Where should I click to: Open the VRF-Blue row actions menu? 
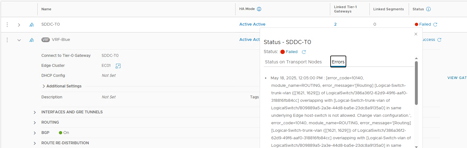click(7, 40)
